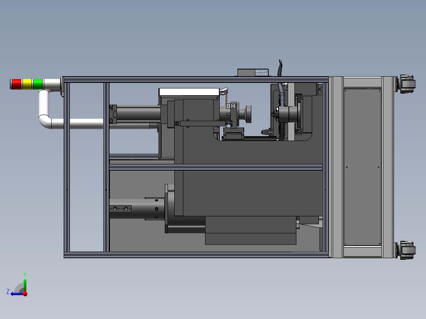Click the blue Z axis arrow of triad

[x=17, y=294]
